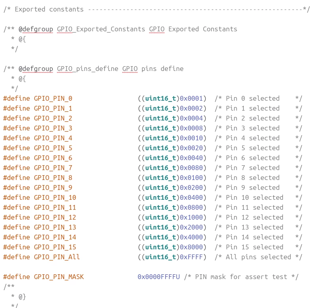The image size is (330, 308).
Task: Place cursor on value 0x0002
Action: point(191,108)
